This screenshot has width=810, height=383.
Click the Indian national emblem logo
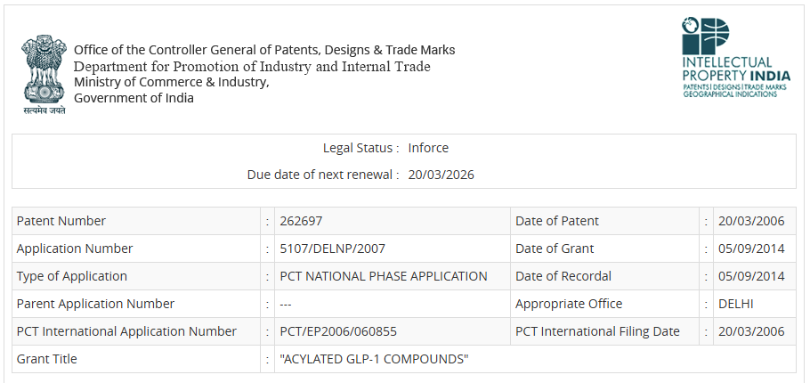pos(44,75)
